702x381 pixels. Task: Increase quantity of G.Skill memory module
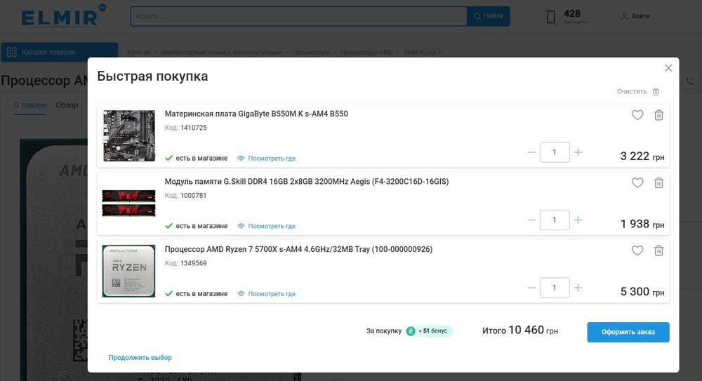(x=578, y=220)
